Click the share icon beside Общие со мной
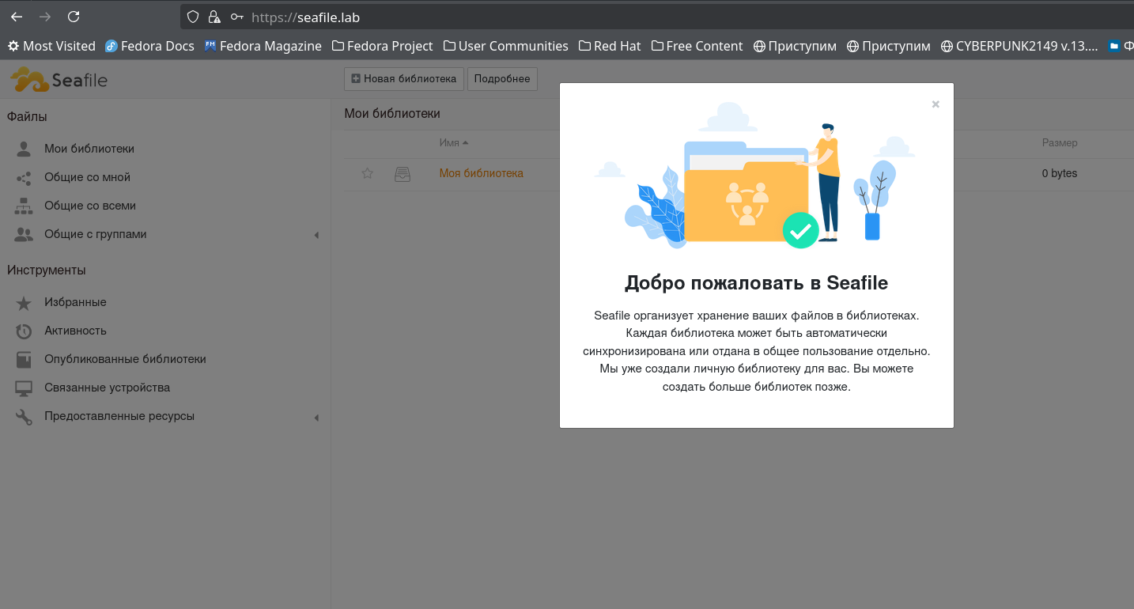 pyautogui.click(x=24, y=177)
